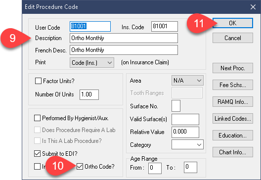Viewport: 261px width, 180px height.
Task: Open the Category dropdown
Action: [187, 144]
